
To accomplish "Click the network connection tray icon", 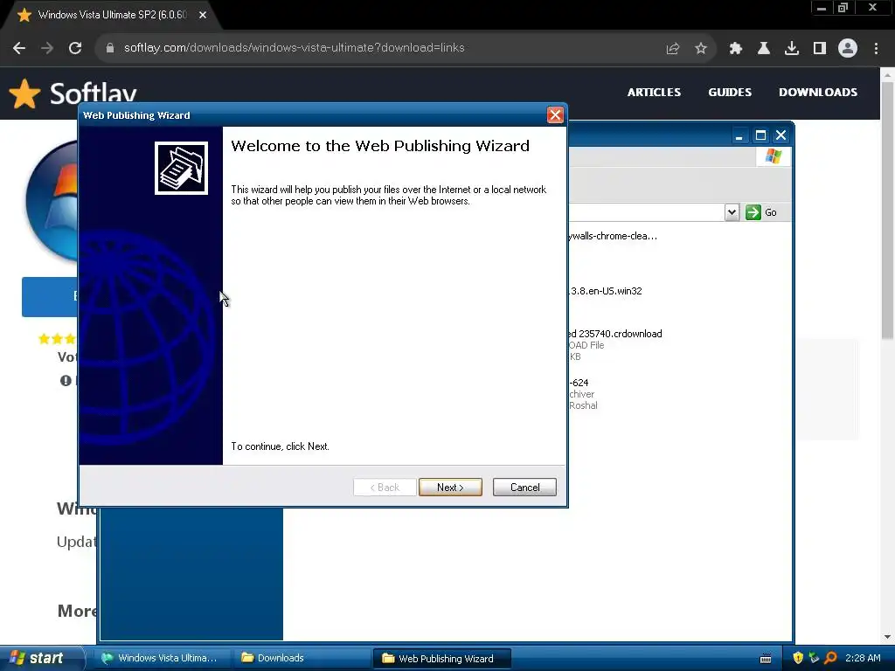I will pos(814,658).
